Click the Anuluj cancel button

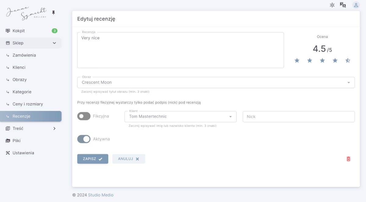pyautogui.click(x=129, y=159)
